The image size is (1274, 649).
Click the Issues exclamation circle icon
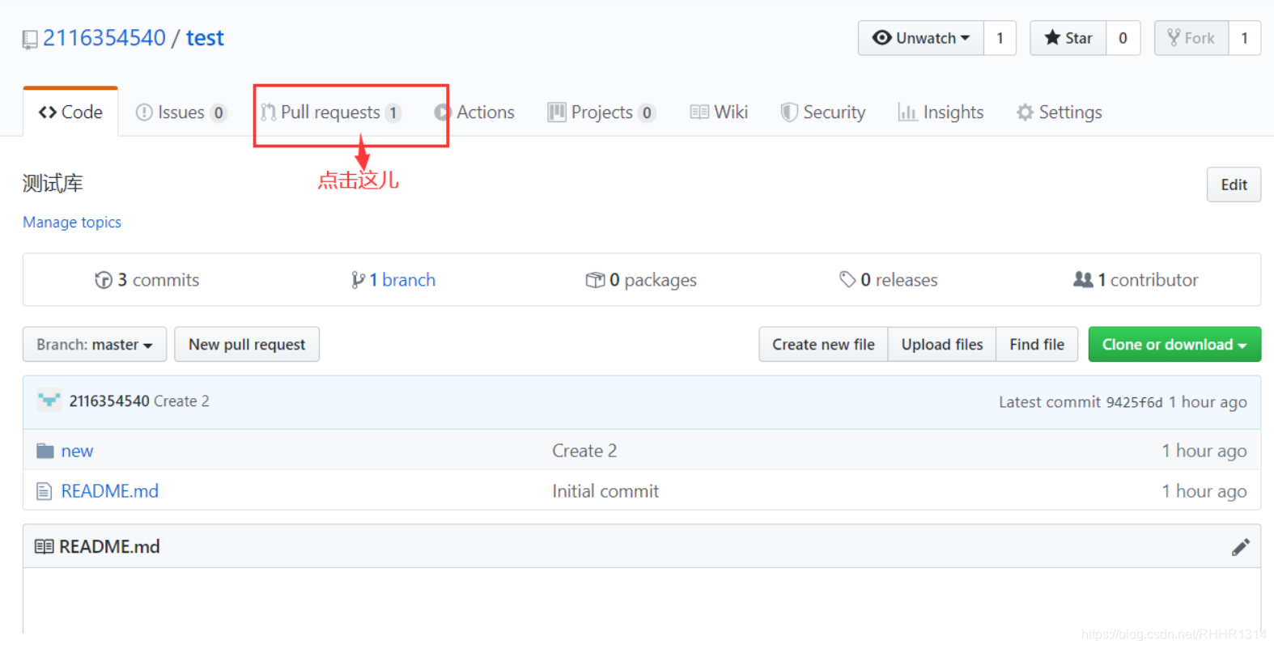click(144, 112)
